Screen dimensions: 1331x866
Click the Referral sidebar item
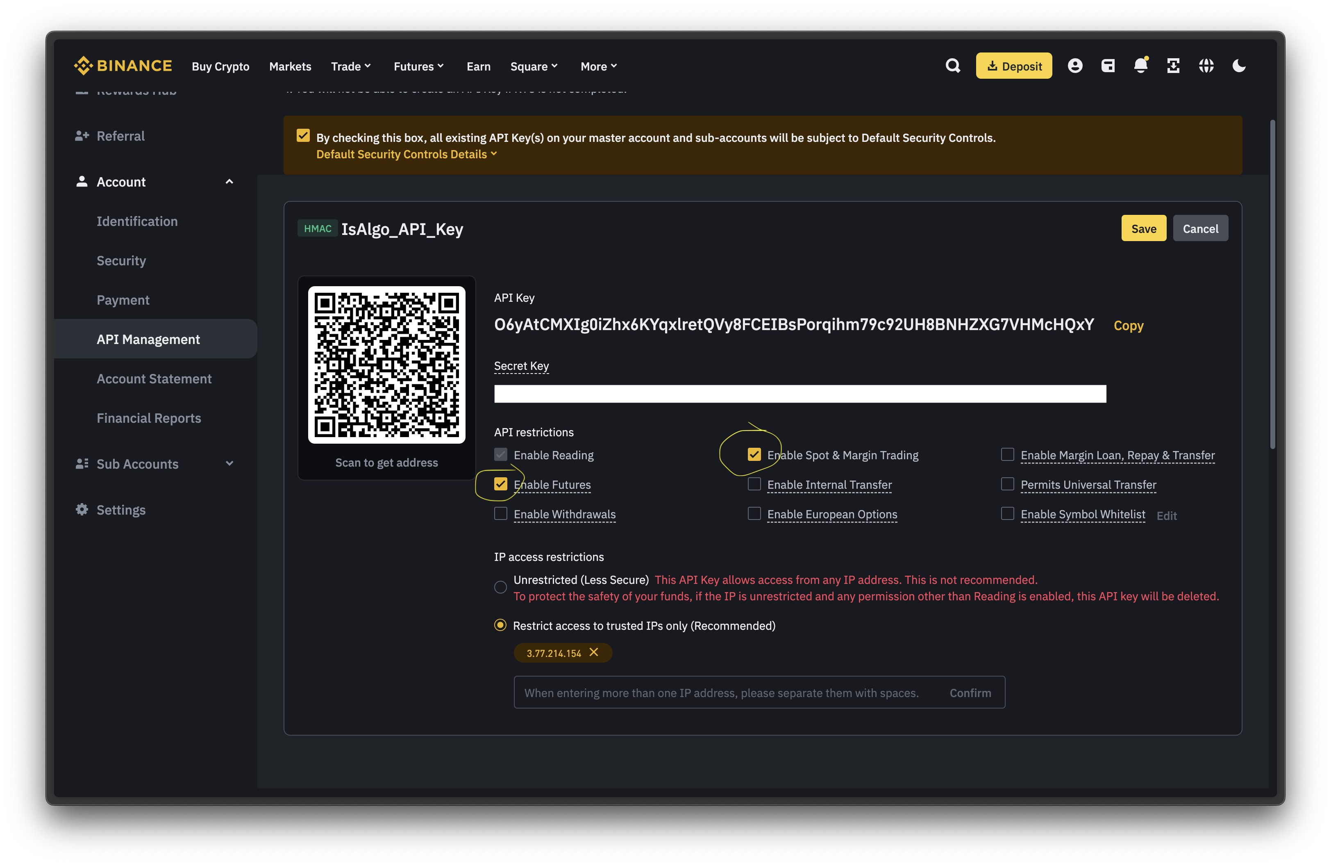(121, 136)
